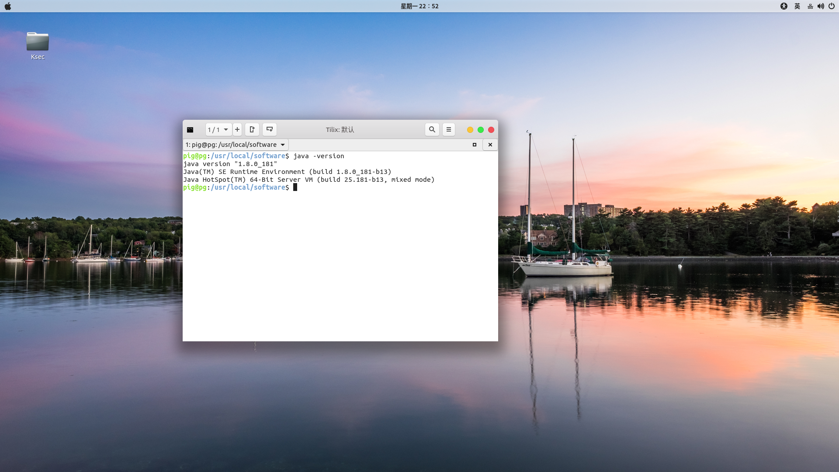Click the Tilix terminal icon in the title bar
The width and height of the screenshot is (839, 472).
pyautogui.click(x=190, y=130)
